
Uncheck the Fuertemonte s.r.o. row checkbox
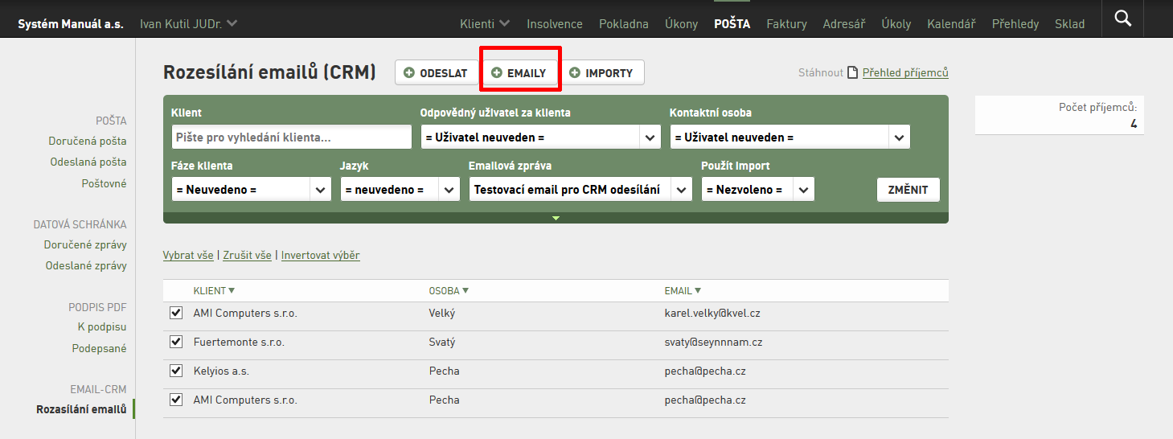(176, 342)
